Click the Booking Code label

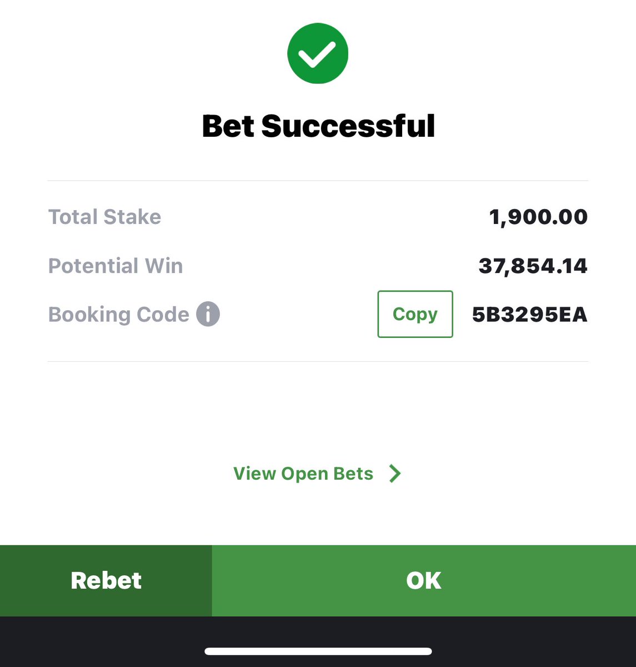coord(119,315)
